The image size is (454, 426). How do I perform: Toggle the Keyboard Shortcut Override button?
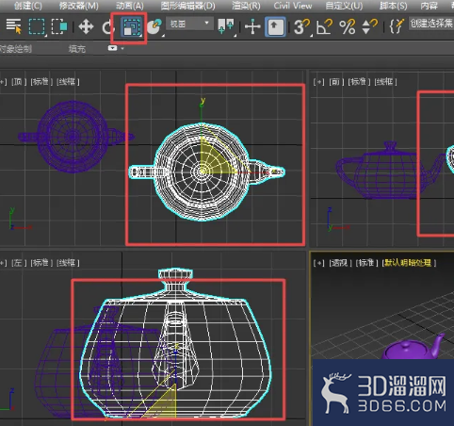[x=275, y=27]
